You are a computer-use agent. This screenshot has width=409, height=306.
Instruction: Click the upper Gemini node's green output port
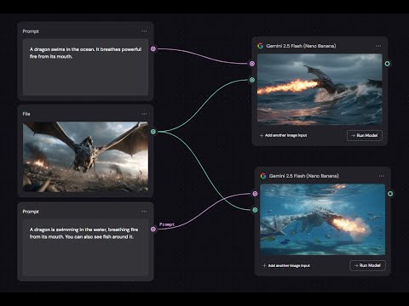coord(387,64)
